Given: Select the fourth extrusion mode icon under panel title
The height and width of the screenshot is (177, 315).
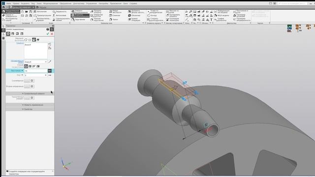Looking at the screenshot, I should click(x=22, y=34).
